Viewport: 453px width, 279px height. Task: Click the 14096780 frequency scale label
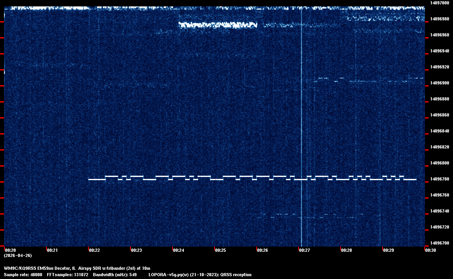click(x=439, y=179)
